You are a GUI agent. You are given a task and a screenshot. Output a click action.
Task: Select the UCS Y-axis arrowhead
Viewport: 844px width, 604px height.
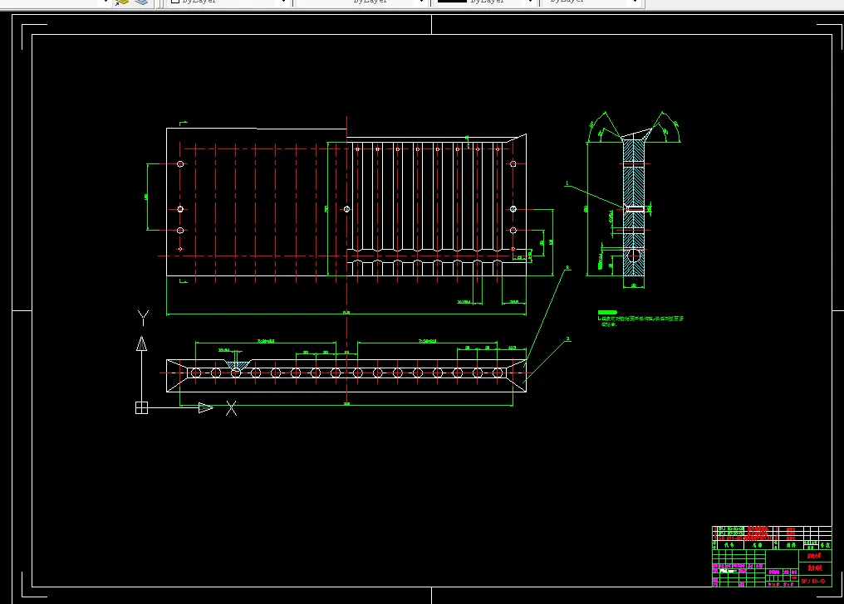[x=141, y=343]
